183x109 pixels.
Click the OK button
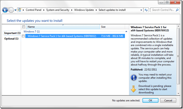click(x=150, y=100)
